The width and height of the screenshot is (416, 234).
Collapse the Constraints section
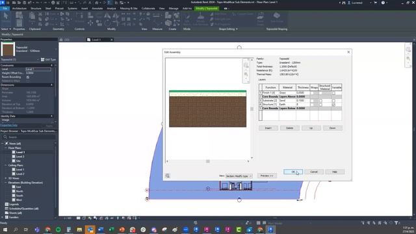point(52,65)
